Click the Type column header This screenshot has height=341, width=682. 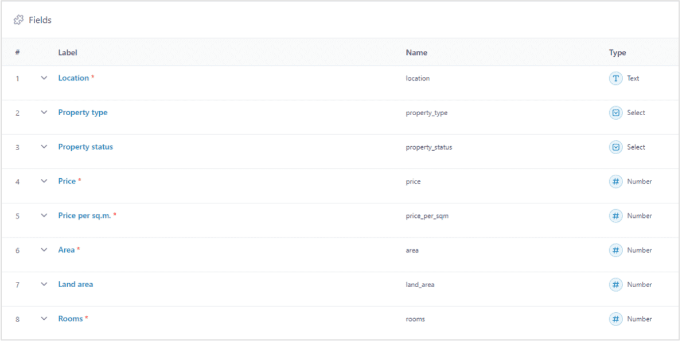coord(617,53)
